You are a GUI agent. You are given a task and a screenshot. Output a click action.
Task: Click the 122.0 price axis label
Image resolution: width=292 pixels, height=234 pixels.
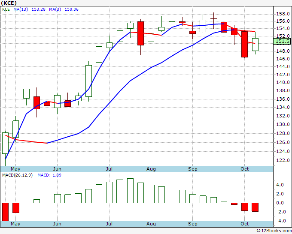tap(283, 160)
